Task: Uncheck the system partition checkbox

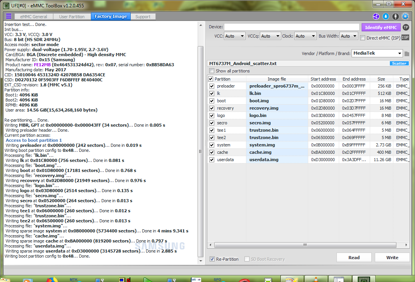Action: tap(212, 145)
